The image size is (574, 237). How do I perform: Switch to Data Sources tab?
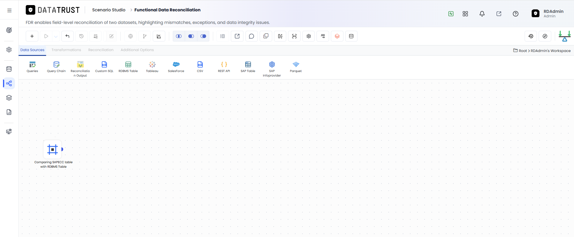(32, 50)
